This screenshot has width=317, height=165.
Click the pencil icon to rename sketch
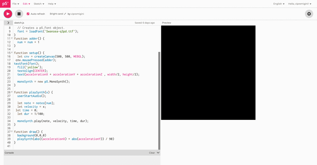65,14
